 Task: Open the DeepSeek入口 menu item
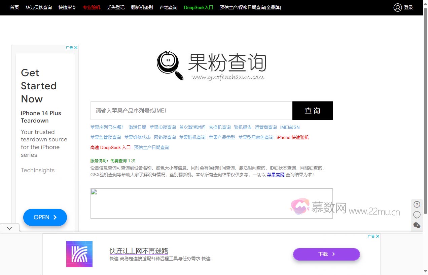coord(199,7)
